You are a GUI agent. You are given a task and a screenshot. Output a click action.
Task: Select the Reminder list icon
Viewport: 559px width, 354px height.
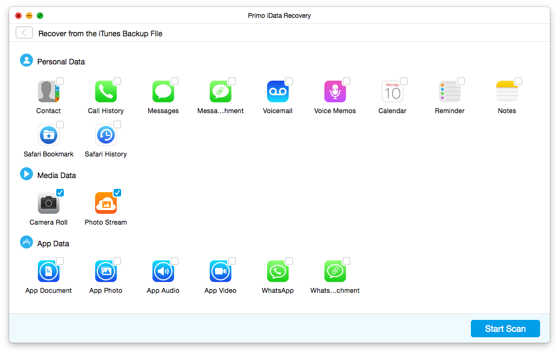tap(450, 91)
